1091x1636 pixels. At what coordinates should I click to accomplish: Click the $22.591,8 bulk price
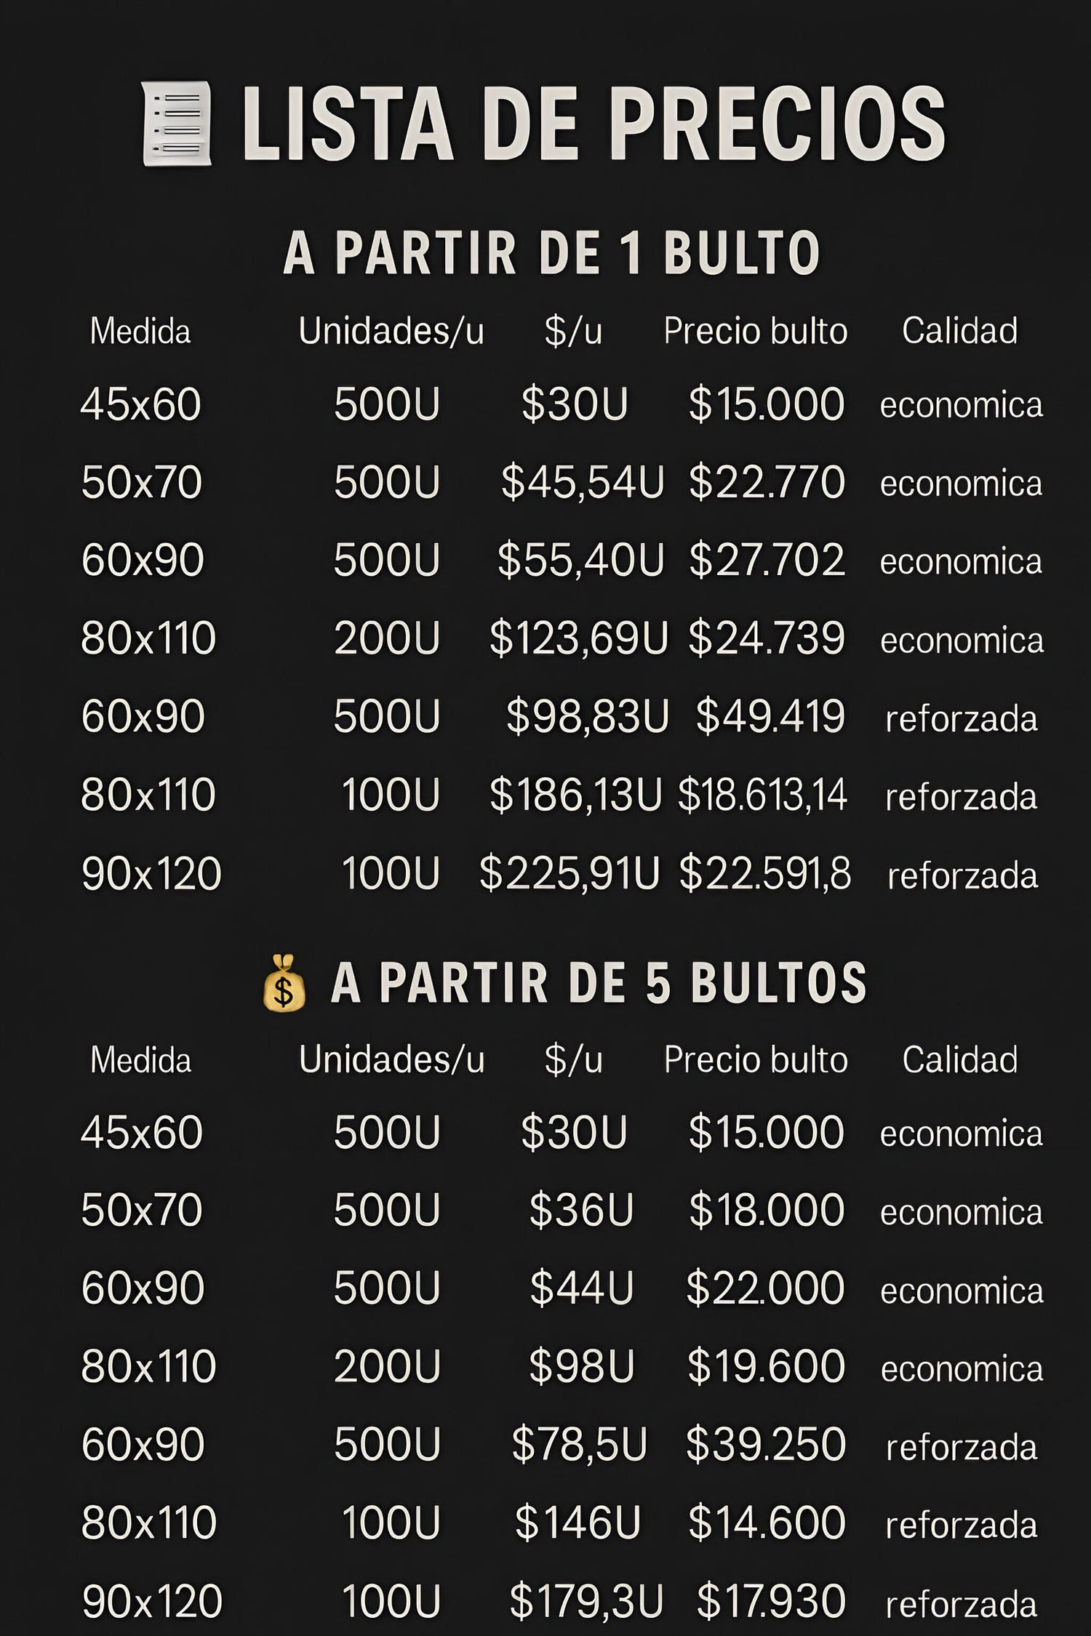[764, 873]
